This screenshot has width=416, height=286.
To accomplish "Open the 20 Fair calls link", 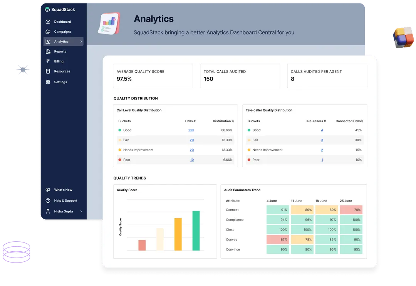I will pos(192,140).
